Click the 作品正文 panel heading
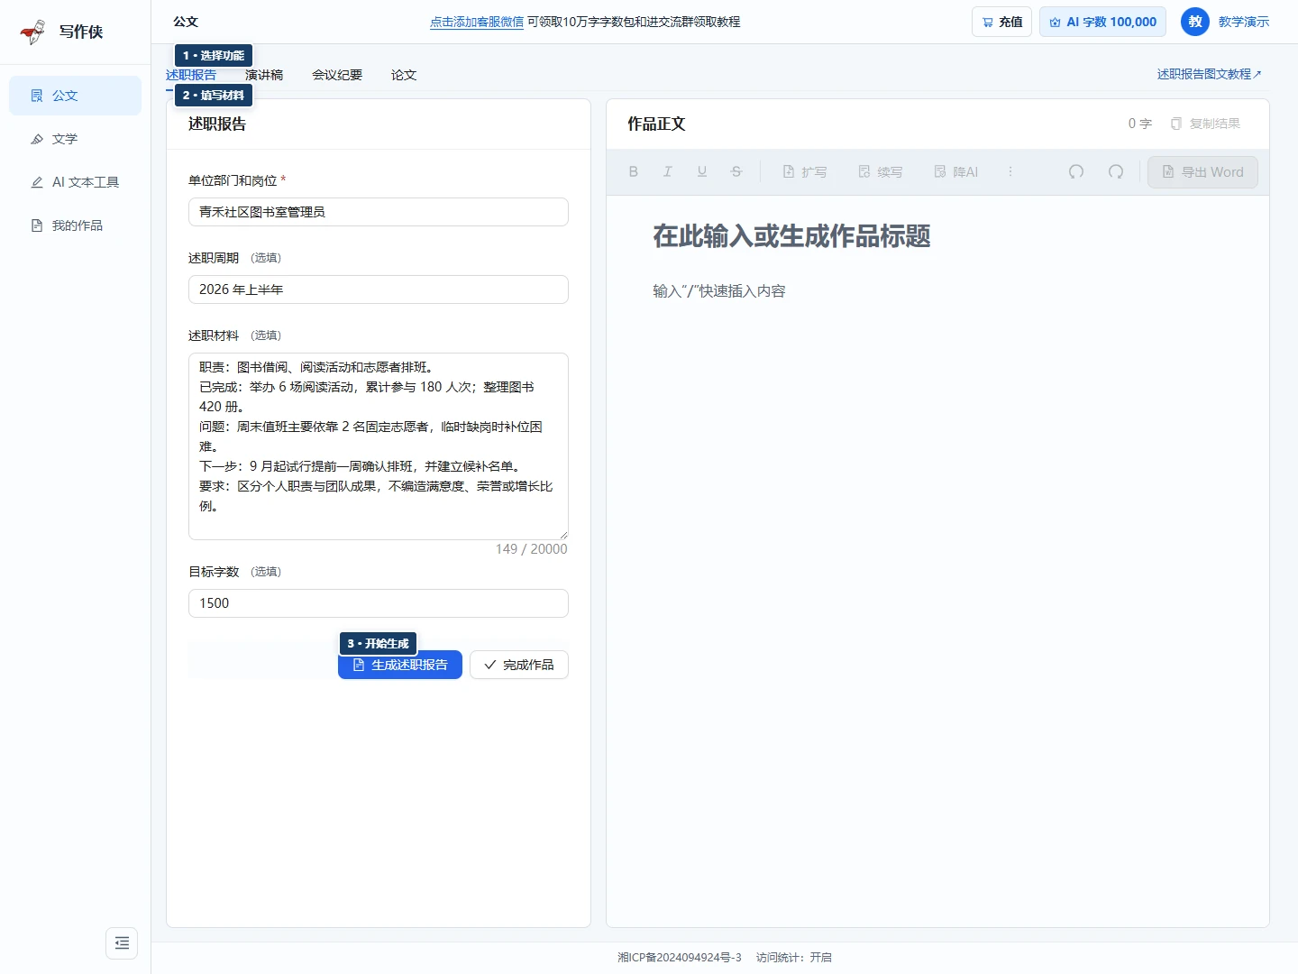Image resolution: width=1298 pixels, height=974 pixels. [656, 124]
